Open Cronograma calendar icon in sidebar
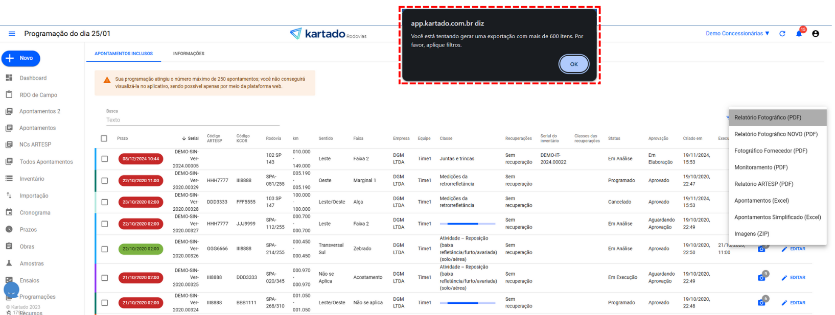The image size is (835, 315). [x=9, y=212]
